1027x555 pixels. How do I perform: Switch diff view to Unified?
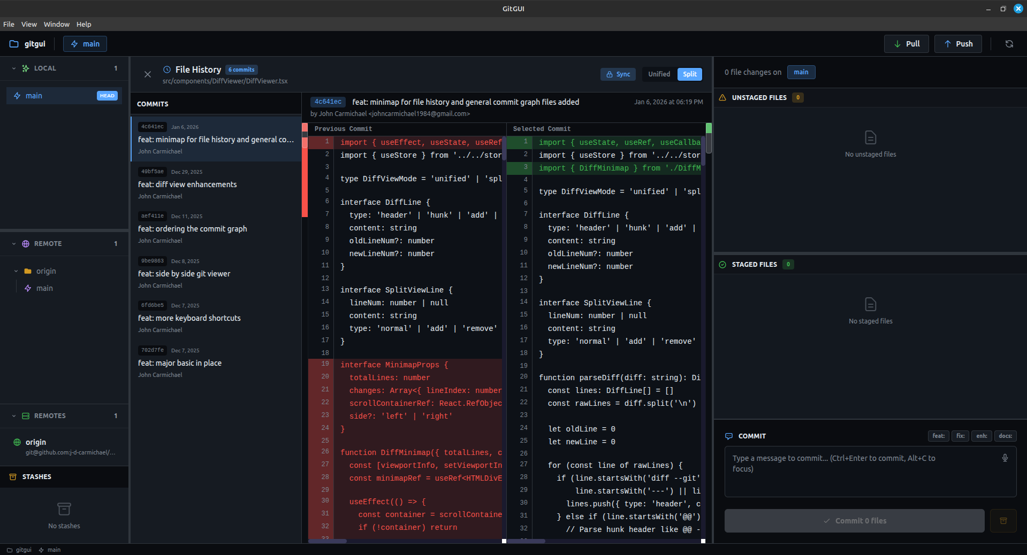659,74
